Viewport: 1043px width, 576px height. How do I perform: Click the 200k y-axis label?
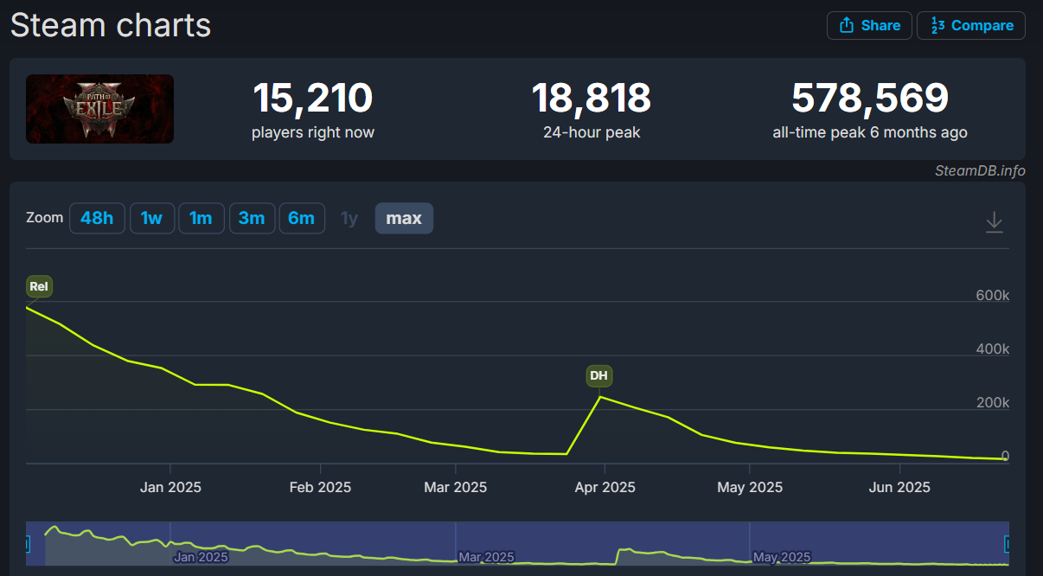pyautogui.click(x=993, y=403)
